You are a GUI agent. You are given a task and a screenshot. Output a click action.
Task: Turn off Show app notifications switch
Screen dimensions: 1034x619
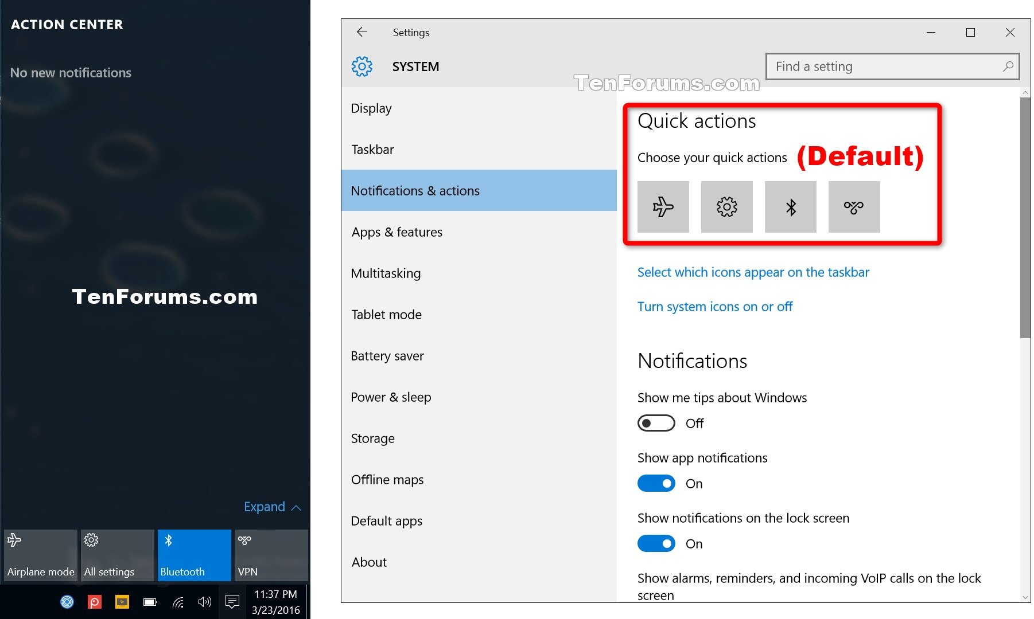(x=656, y=484)
